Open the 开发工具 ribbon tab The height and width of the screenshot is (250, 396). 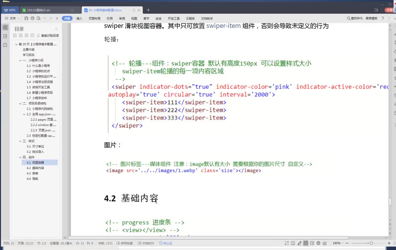pos(174,18)
